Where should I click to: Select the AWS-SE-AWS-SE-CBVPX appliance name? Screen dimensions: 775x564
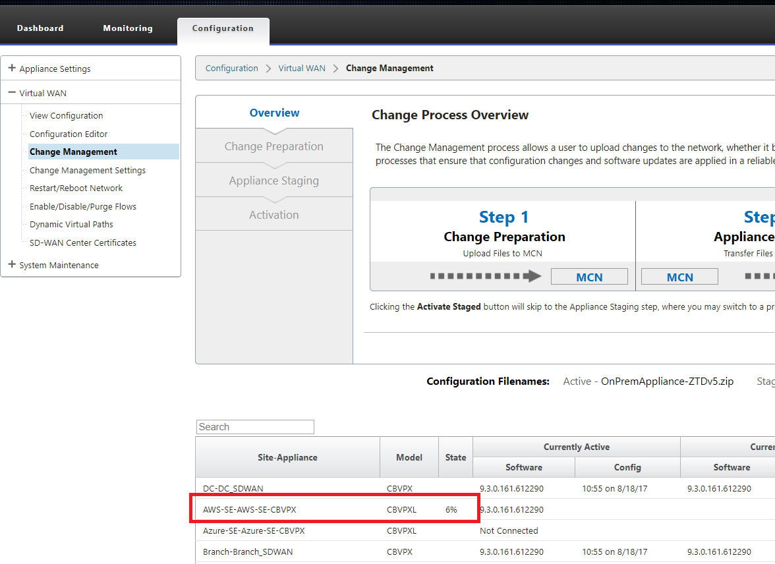pos(250,509)
